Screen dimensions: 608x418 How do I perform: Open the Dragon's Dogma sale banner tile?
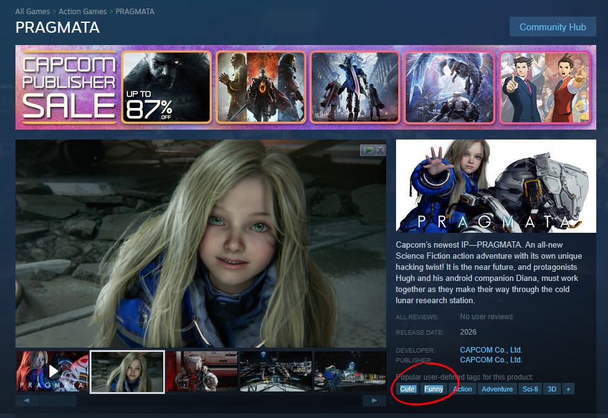(x=261, y=88)
